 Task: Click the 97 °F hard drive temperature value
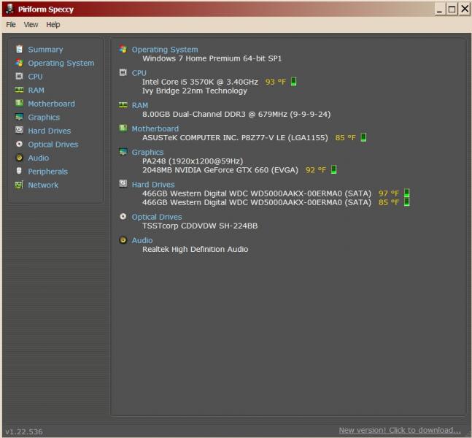(x=389, y=193)
